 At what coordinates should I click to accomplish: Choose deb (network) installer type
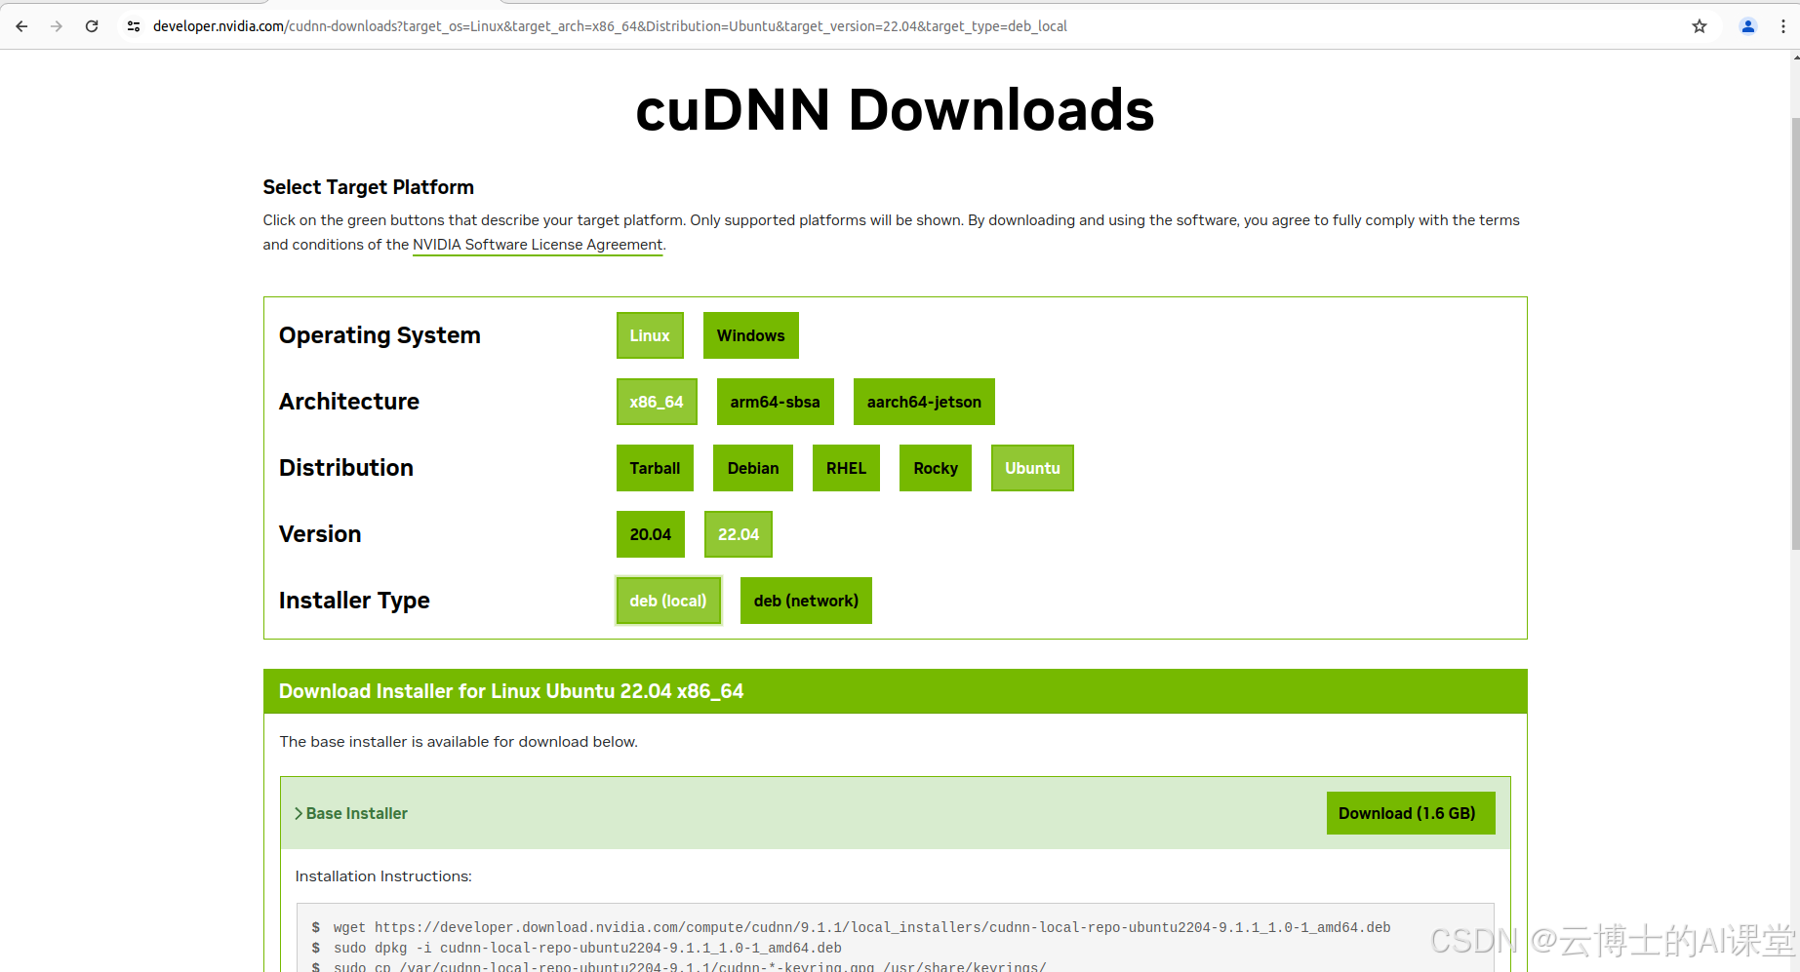click(806, 601)
